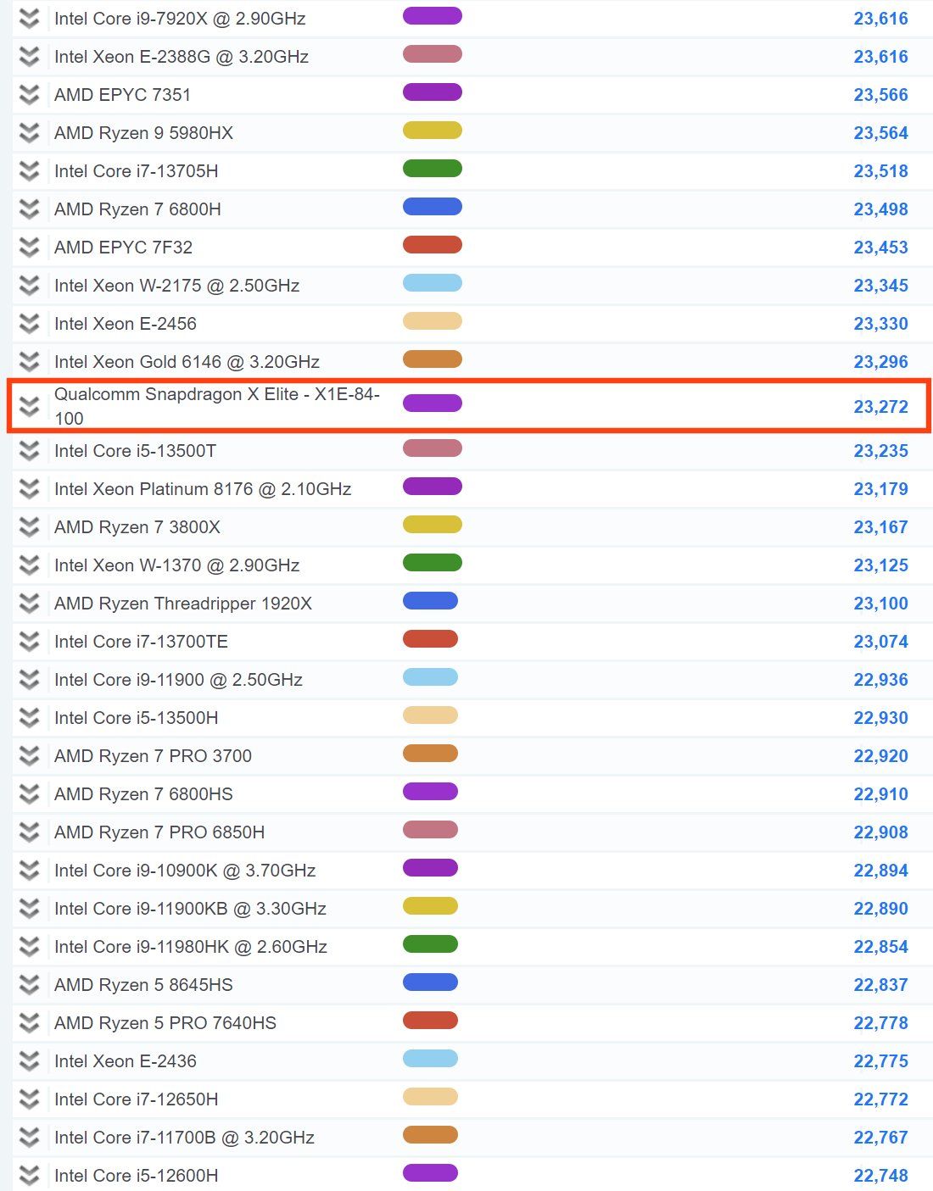Open Intel Core i9-7920X @ 2.90GHz link

[180, 19]
